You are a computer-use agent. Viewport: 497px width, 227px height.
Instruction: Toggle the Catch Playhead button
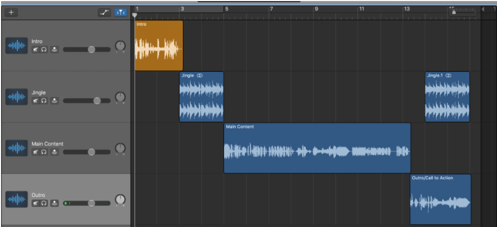click(x=120, y=12)
